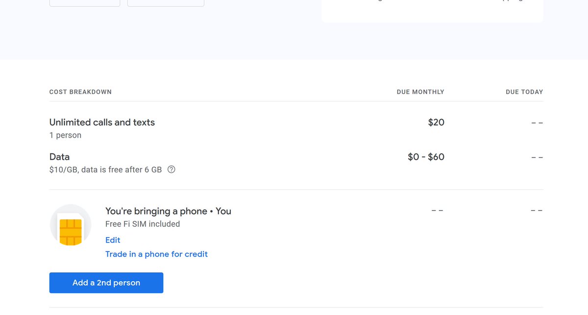Click the help icon beside data pricing
The width and height of the screenshot is (588, 315).
click(x=171, y=170)
